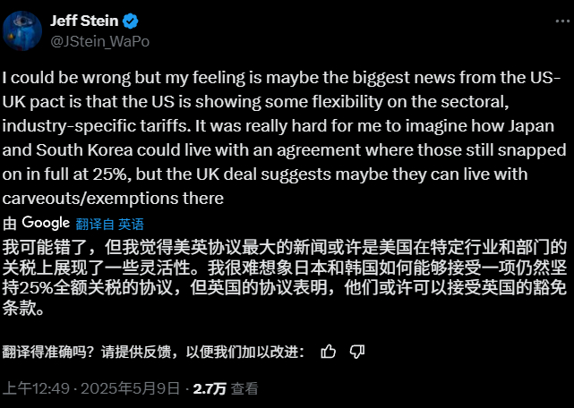
Task: Click the thumbs down feedback icon
Action: (x=356, y=351)
